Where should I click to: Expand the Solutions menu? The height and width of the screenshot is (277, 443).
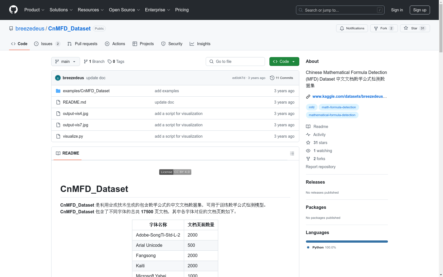[x=61, y=10]
